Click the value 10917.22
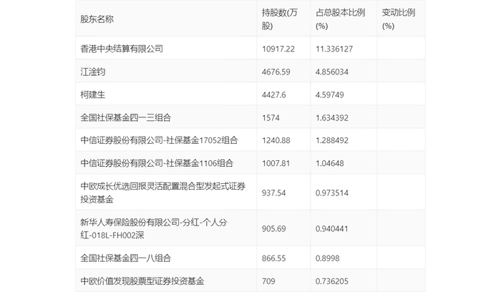501x292 pixels. 278,49
